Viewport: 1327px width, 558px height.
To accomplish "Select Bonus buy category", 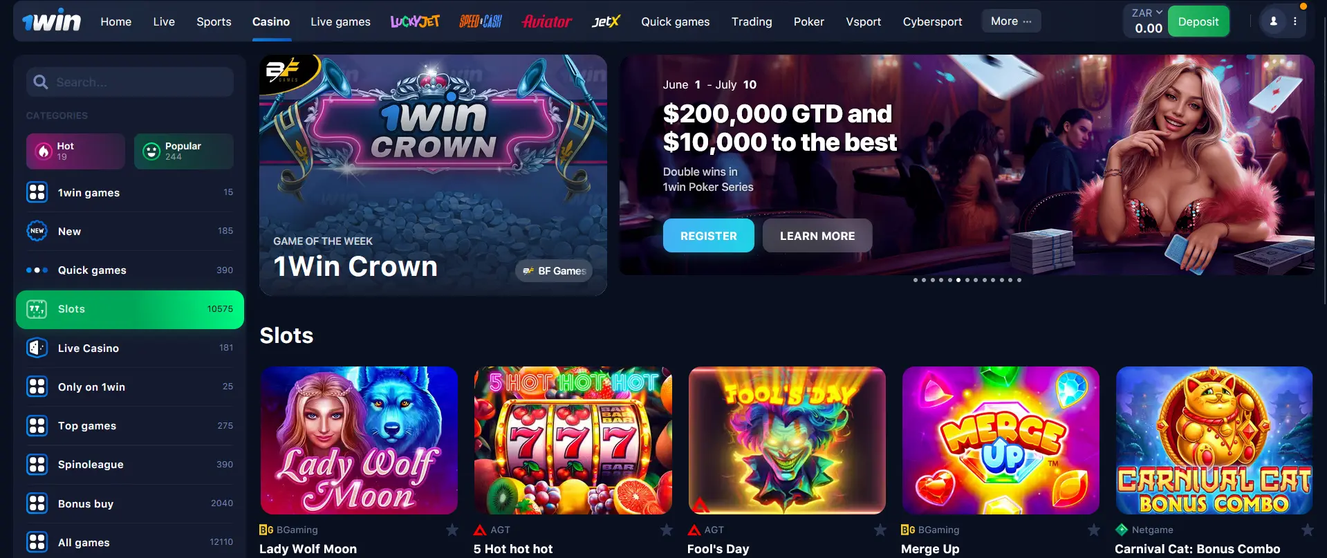I will click(x=130, y=503).
